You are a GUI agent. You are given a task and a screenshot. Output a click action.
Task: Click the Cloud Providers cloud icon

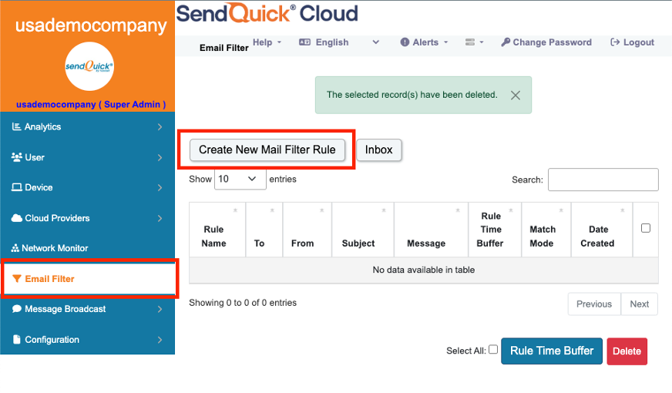17,218
